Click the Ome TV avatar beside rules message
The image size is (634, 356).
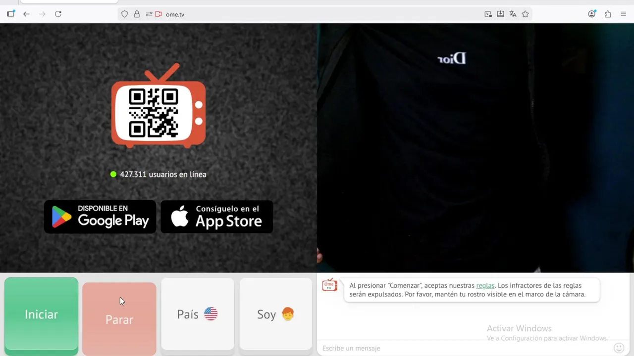point(329,285)
